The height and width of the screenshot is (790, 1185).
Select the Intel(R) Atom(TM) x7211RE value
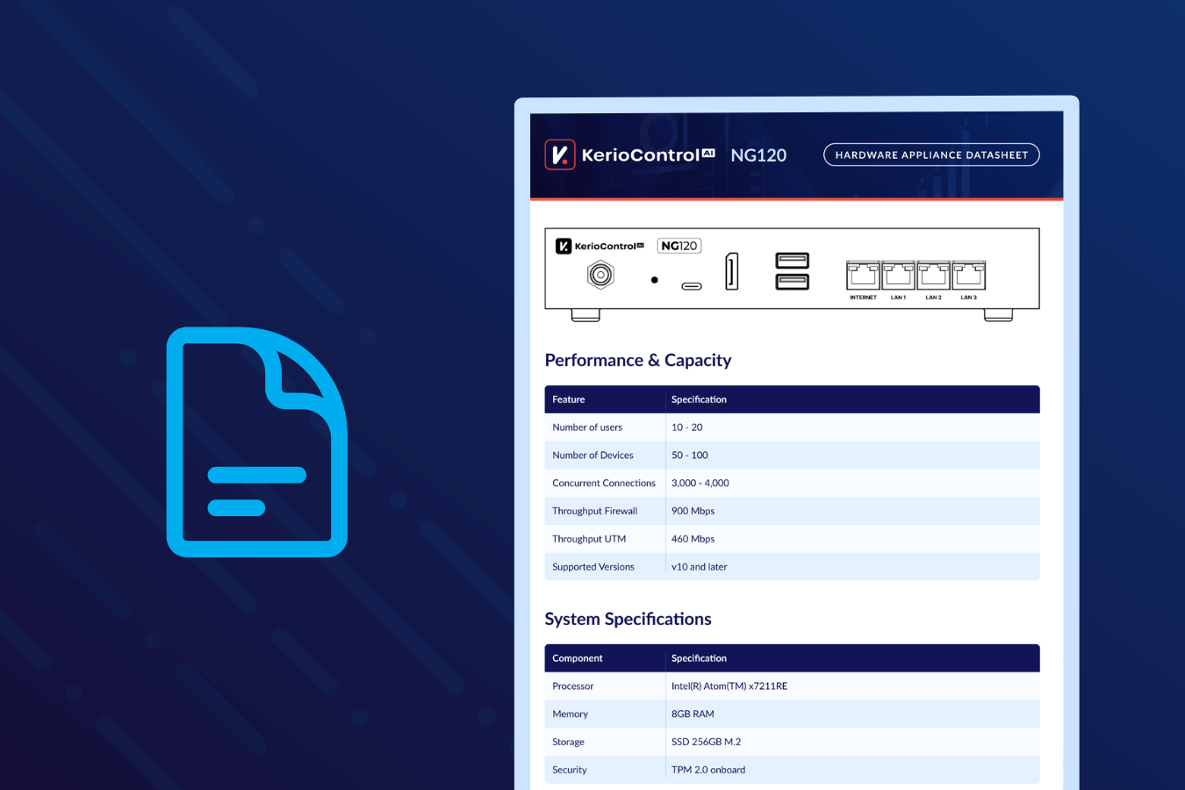tap(729, 686)
